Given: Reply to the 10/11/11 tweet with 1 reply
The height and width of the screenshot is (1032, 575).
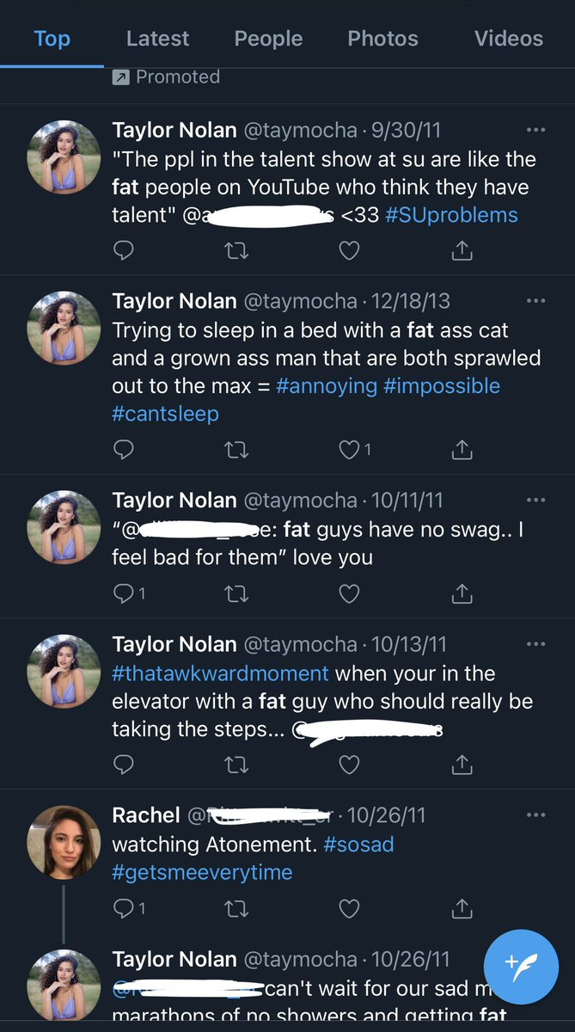Looking at the screenshot, I should tap(129, 593).
